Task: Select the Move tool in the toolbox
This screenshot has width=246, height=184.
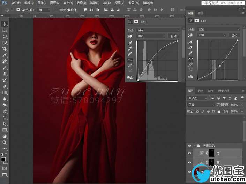Action: coord(5,24)
